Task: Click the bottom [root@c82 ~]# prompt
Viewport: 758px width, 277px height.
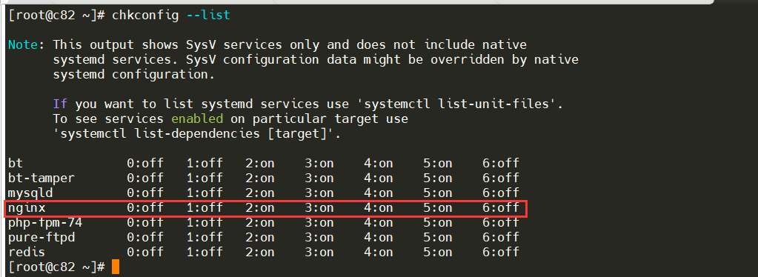Action: [x=56, y=267]
